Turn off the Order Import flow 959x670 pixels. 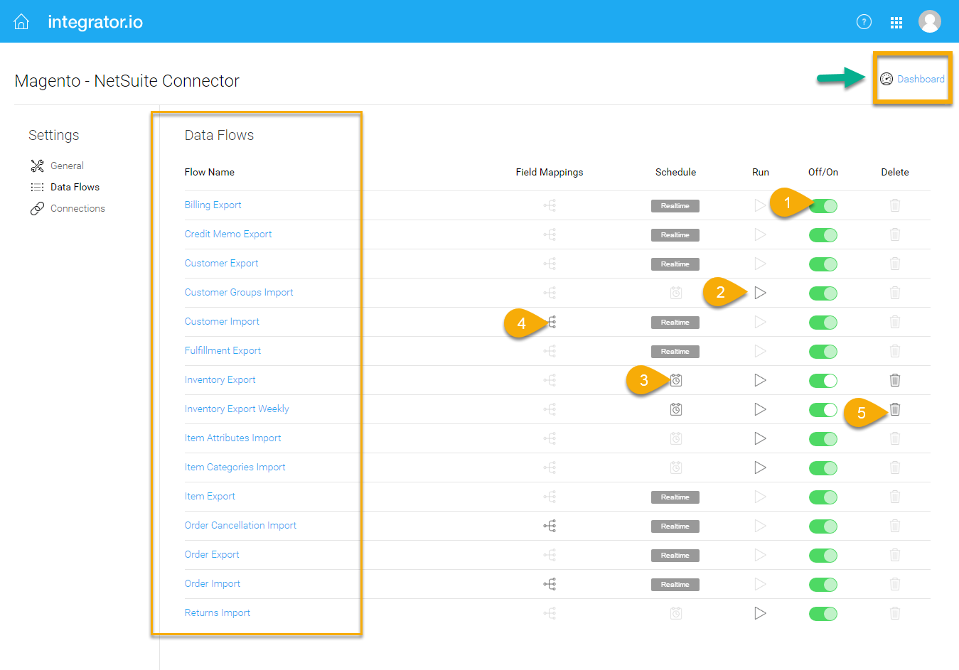823,585
